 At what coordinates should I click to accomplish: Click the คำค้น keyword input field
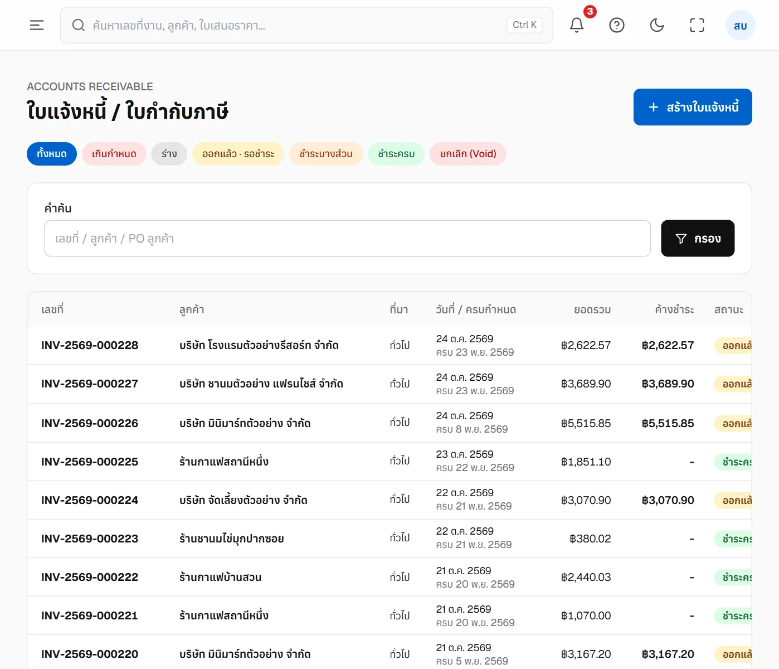(348, 239)
